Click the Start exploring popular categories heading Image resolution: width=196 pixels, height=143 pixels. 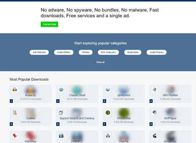click(x=100, y=43)
